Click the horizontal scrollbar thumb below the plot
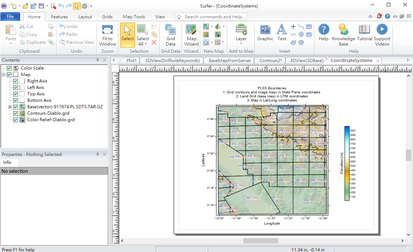The image size is (413, 252). (x=260, y=241)
